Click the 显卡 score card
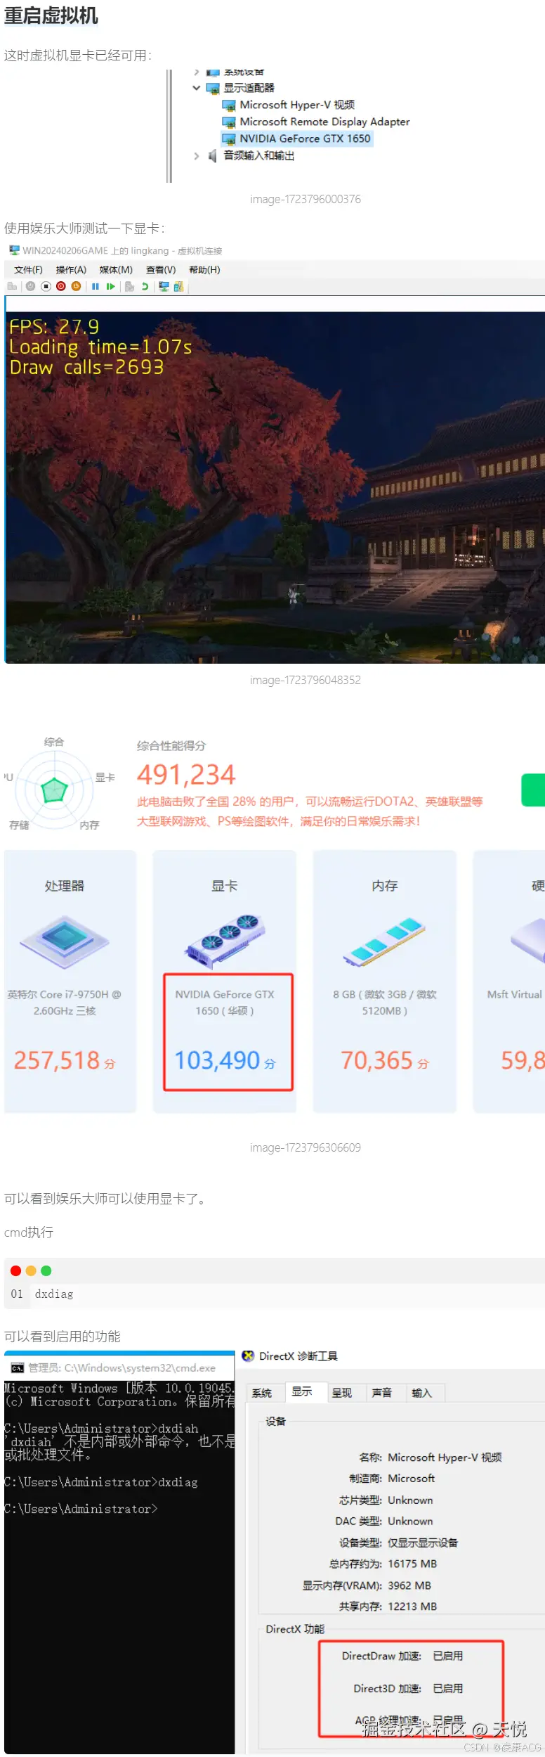The image size is (545, 1757). pos(225,982)
